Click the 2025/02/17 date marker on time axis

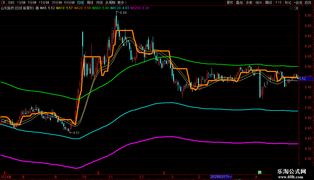(x=221, y=176)
